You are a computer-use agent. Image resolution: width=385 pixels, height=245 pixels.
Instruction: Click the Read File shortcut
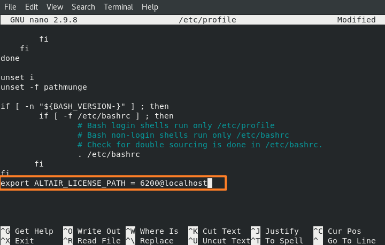[x=99, y=241]
